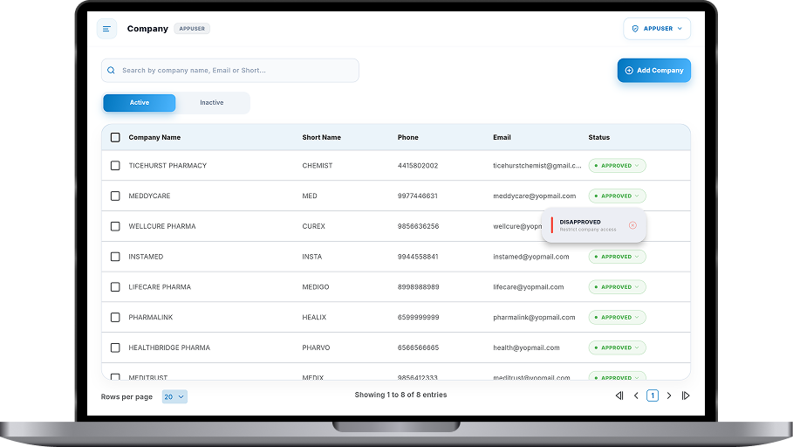Image resolution: width=793 pixels, height=447 pixels.
Task: Close the Disapproved popup with red X
Action: point(632,225)
